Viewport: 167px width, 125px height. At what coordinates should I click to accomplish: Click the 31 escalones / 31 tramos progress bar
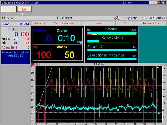click(x=112, y=59)
